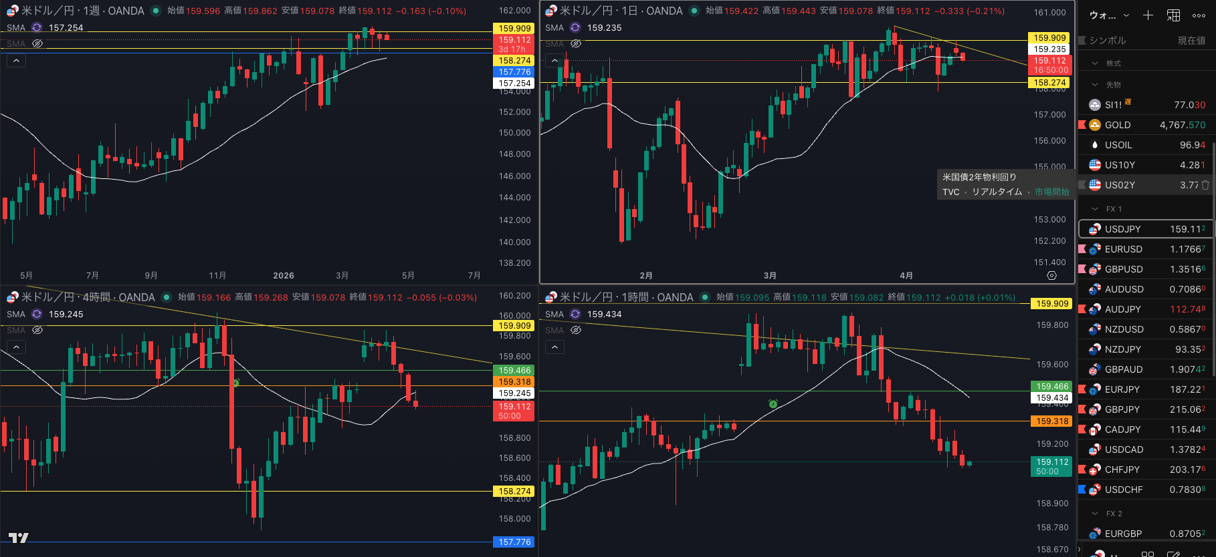The width and height of the screenshot is (1216, 557).
Task: Click the red flag beside GOLD
Action: click(1082, 125)
